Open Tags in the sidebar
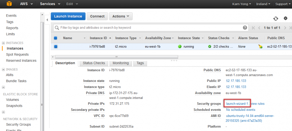This screenshot has height=131, width=292. coord(10,22)
